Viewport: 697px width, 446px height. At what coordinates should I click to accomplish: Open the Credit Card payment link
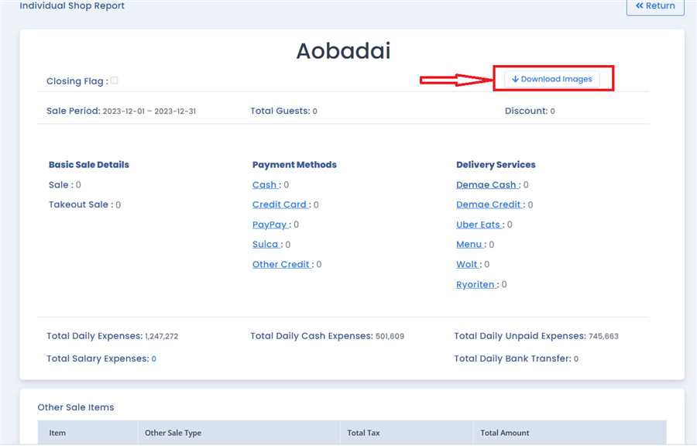pos(280,205)
